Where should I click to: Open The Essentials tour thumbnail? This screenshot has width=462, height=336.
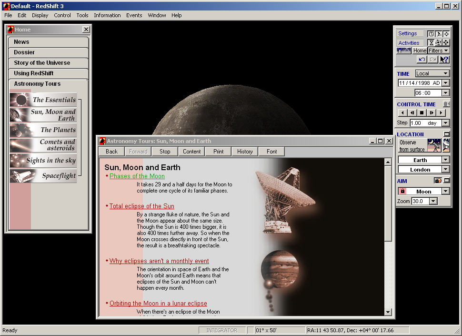coord(43,100)
